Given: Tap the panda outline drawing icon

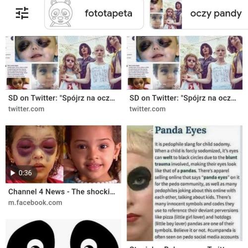Looking at the screenshot, I should pyautogui.click(x=61, y=13).
